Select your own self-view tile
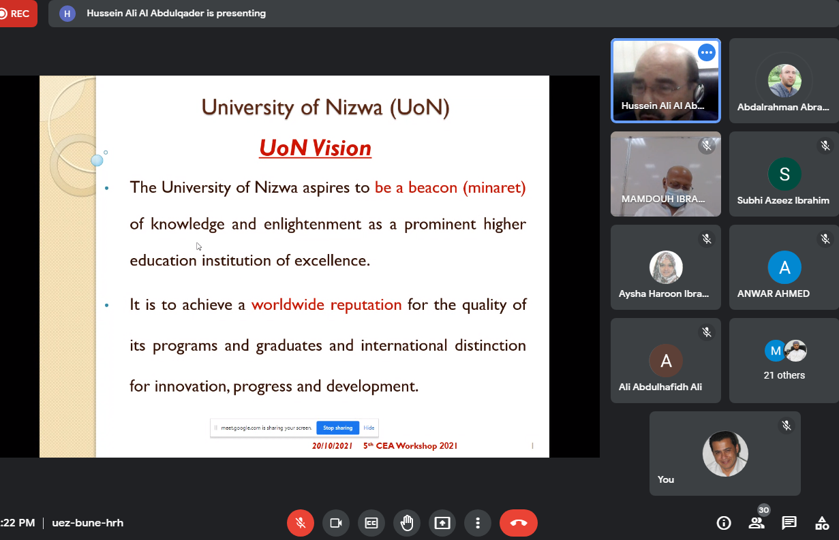This screenshot has width=839, height=540. tap(724, 454)
